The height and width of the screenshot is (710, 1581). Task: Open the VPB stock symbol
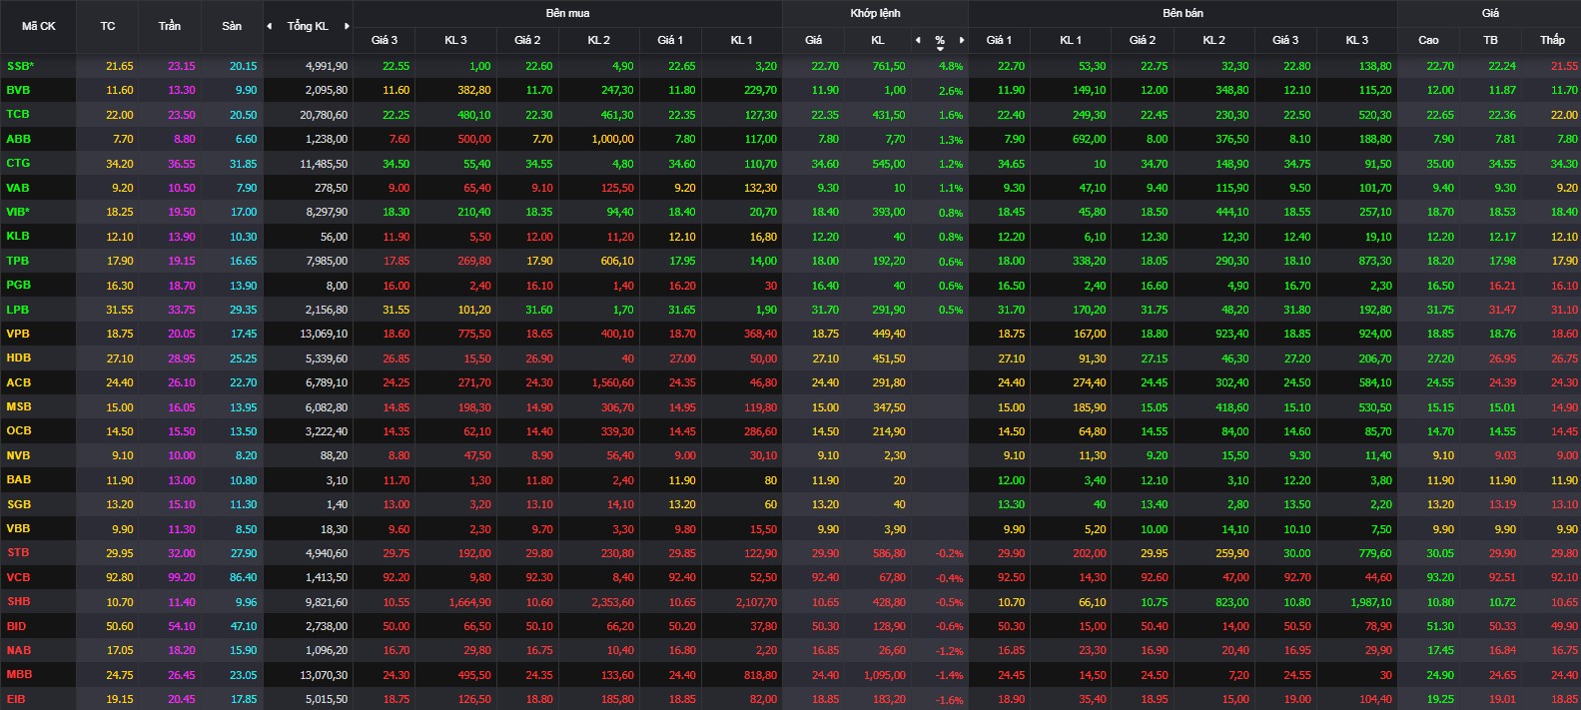[18, 334]
